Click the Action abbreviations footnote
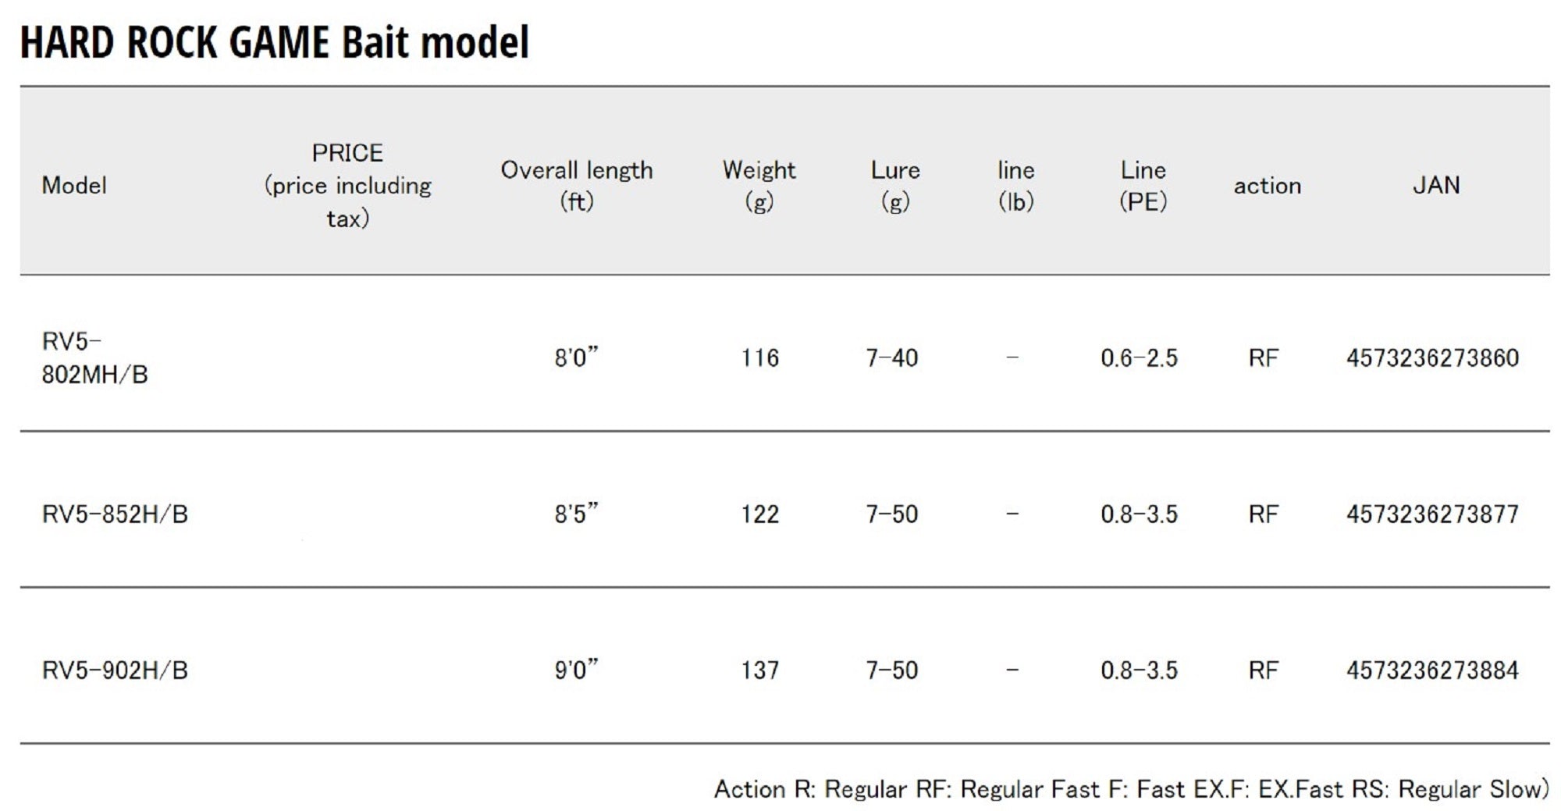 (1131, 789)
